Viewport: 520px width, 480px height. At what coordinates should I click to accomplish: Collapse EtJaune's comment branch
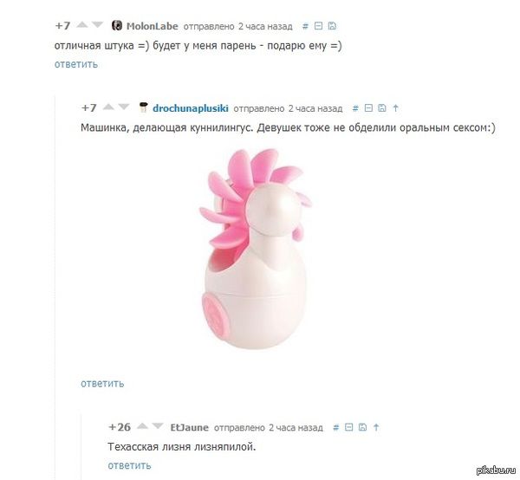pos(349,427)
